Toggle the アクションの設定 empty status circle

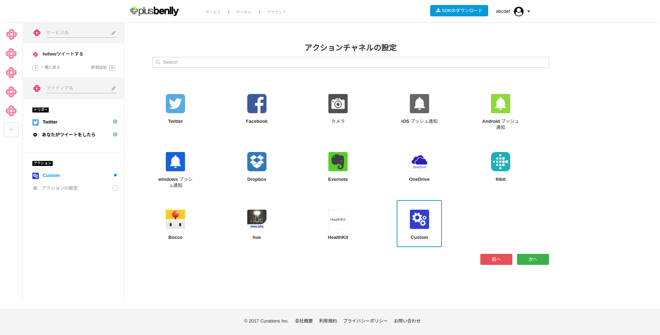pyautogui.click(x=115, y=188)
